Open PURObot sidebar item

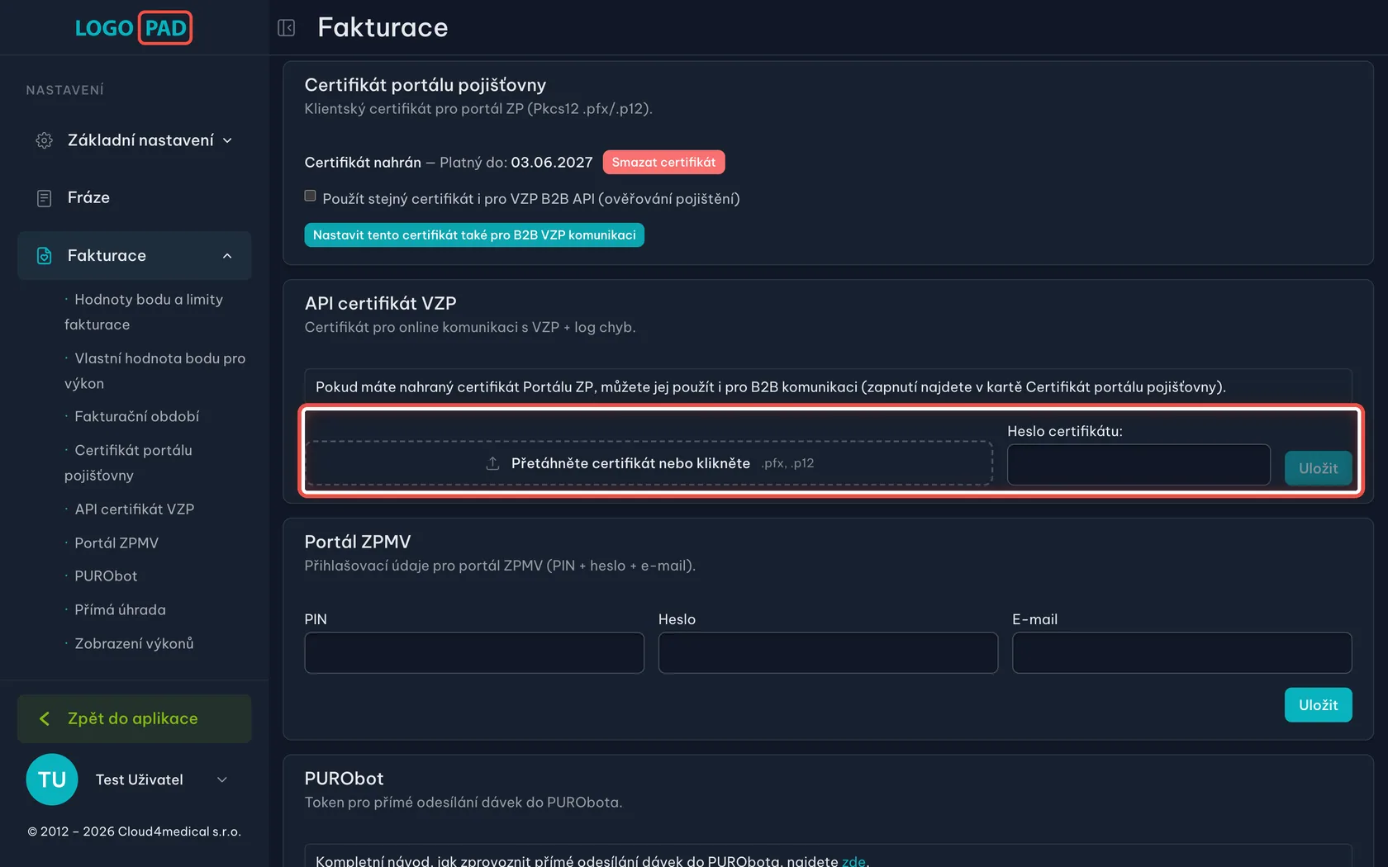pyautogui.click(x=106, y=576)
